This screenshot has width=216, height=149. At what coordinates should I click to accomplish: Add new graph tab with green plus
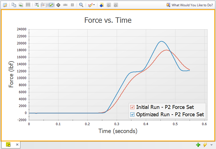198,145
